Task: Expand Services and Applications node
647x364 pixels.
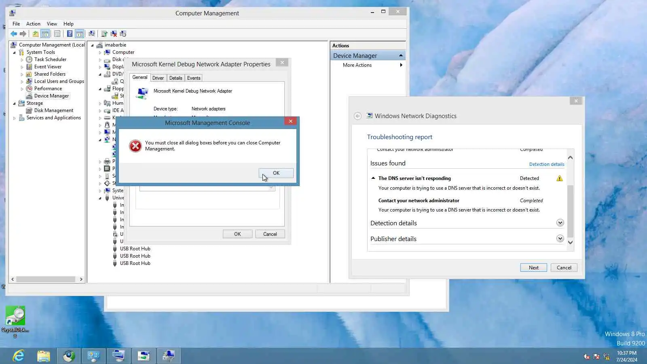Action: pyautogui.click(x=15, y=118)
